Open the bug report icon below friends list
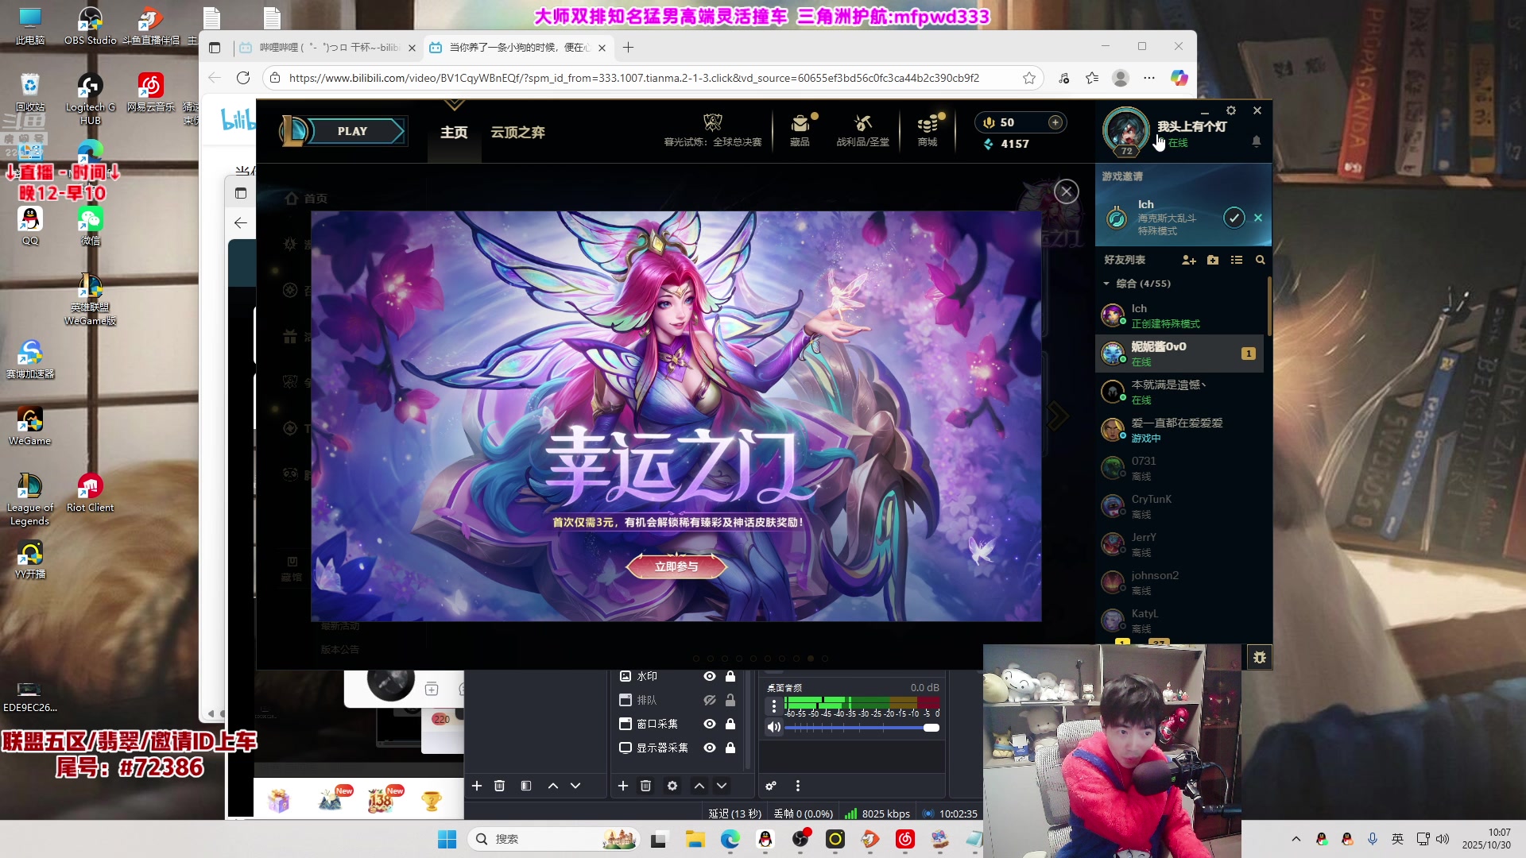Image resolution: width=1526 pixels, height=858 pixels. 1260,658
